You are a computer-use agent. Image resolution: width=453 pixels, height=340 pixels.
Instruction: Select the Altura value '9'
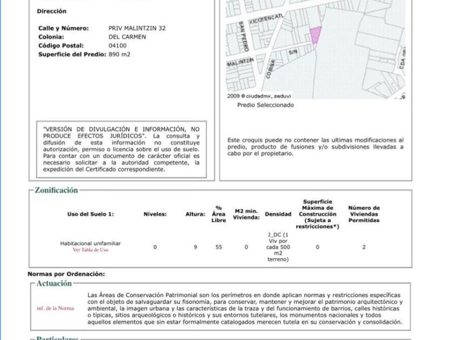click(x=195, y=247)
